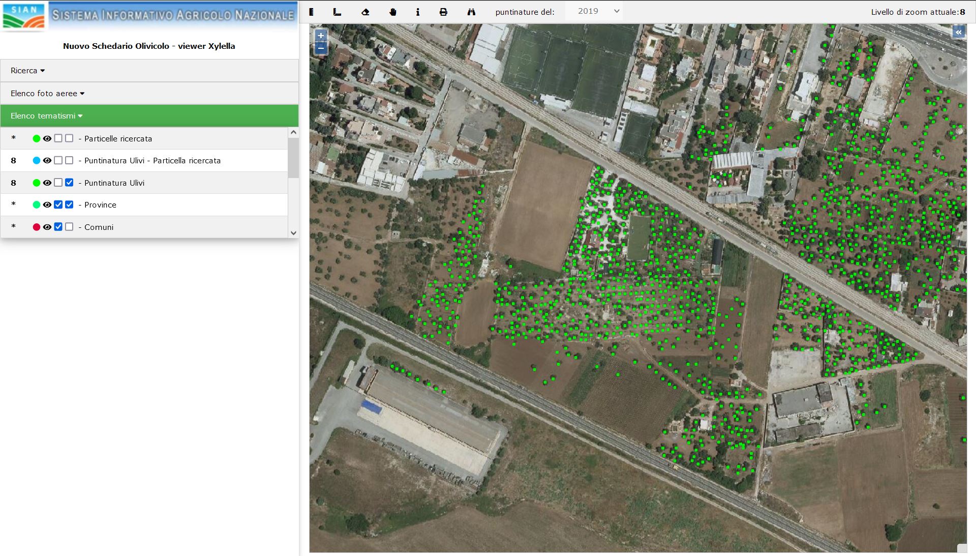Toggle eye icon for Puntinatura Ulivi layer
Viewport: 976px width, 556px height.
47,183
